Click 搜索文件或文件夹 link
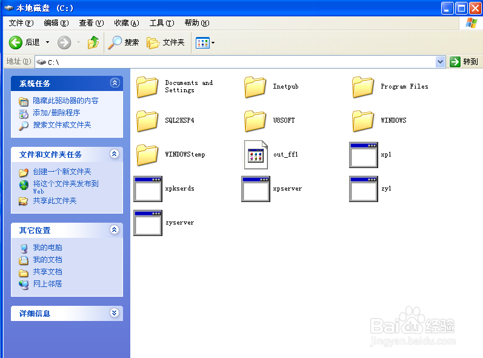Screen dimensions: 483x358 tap(62, 125)
